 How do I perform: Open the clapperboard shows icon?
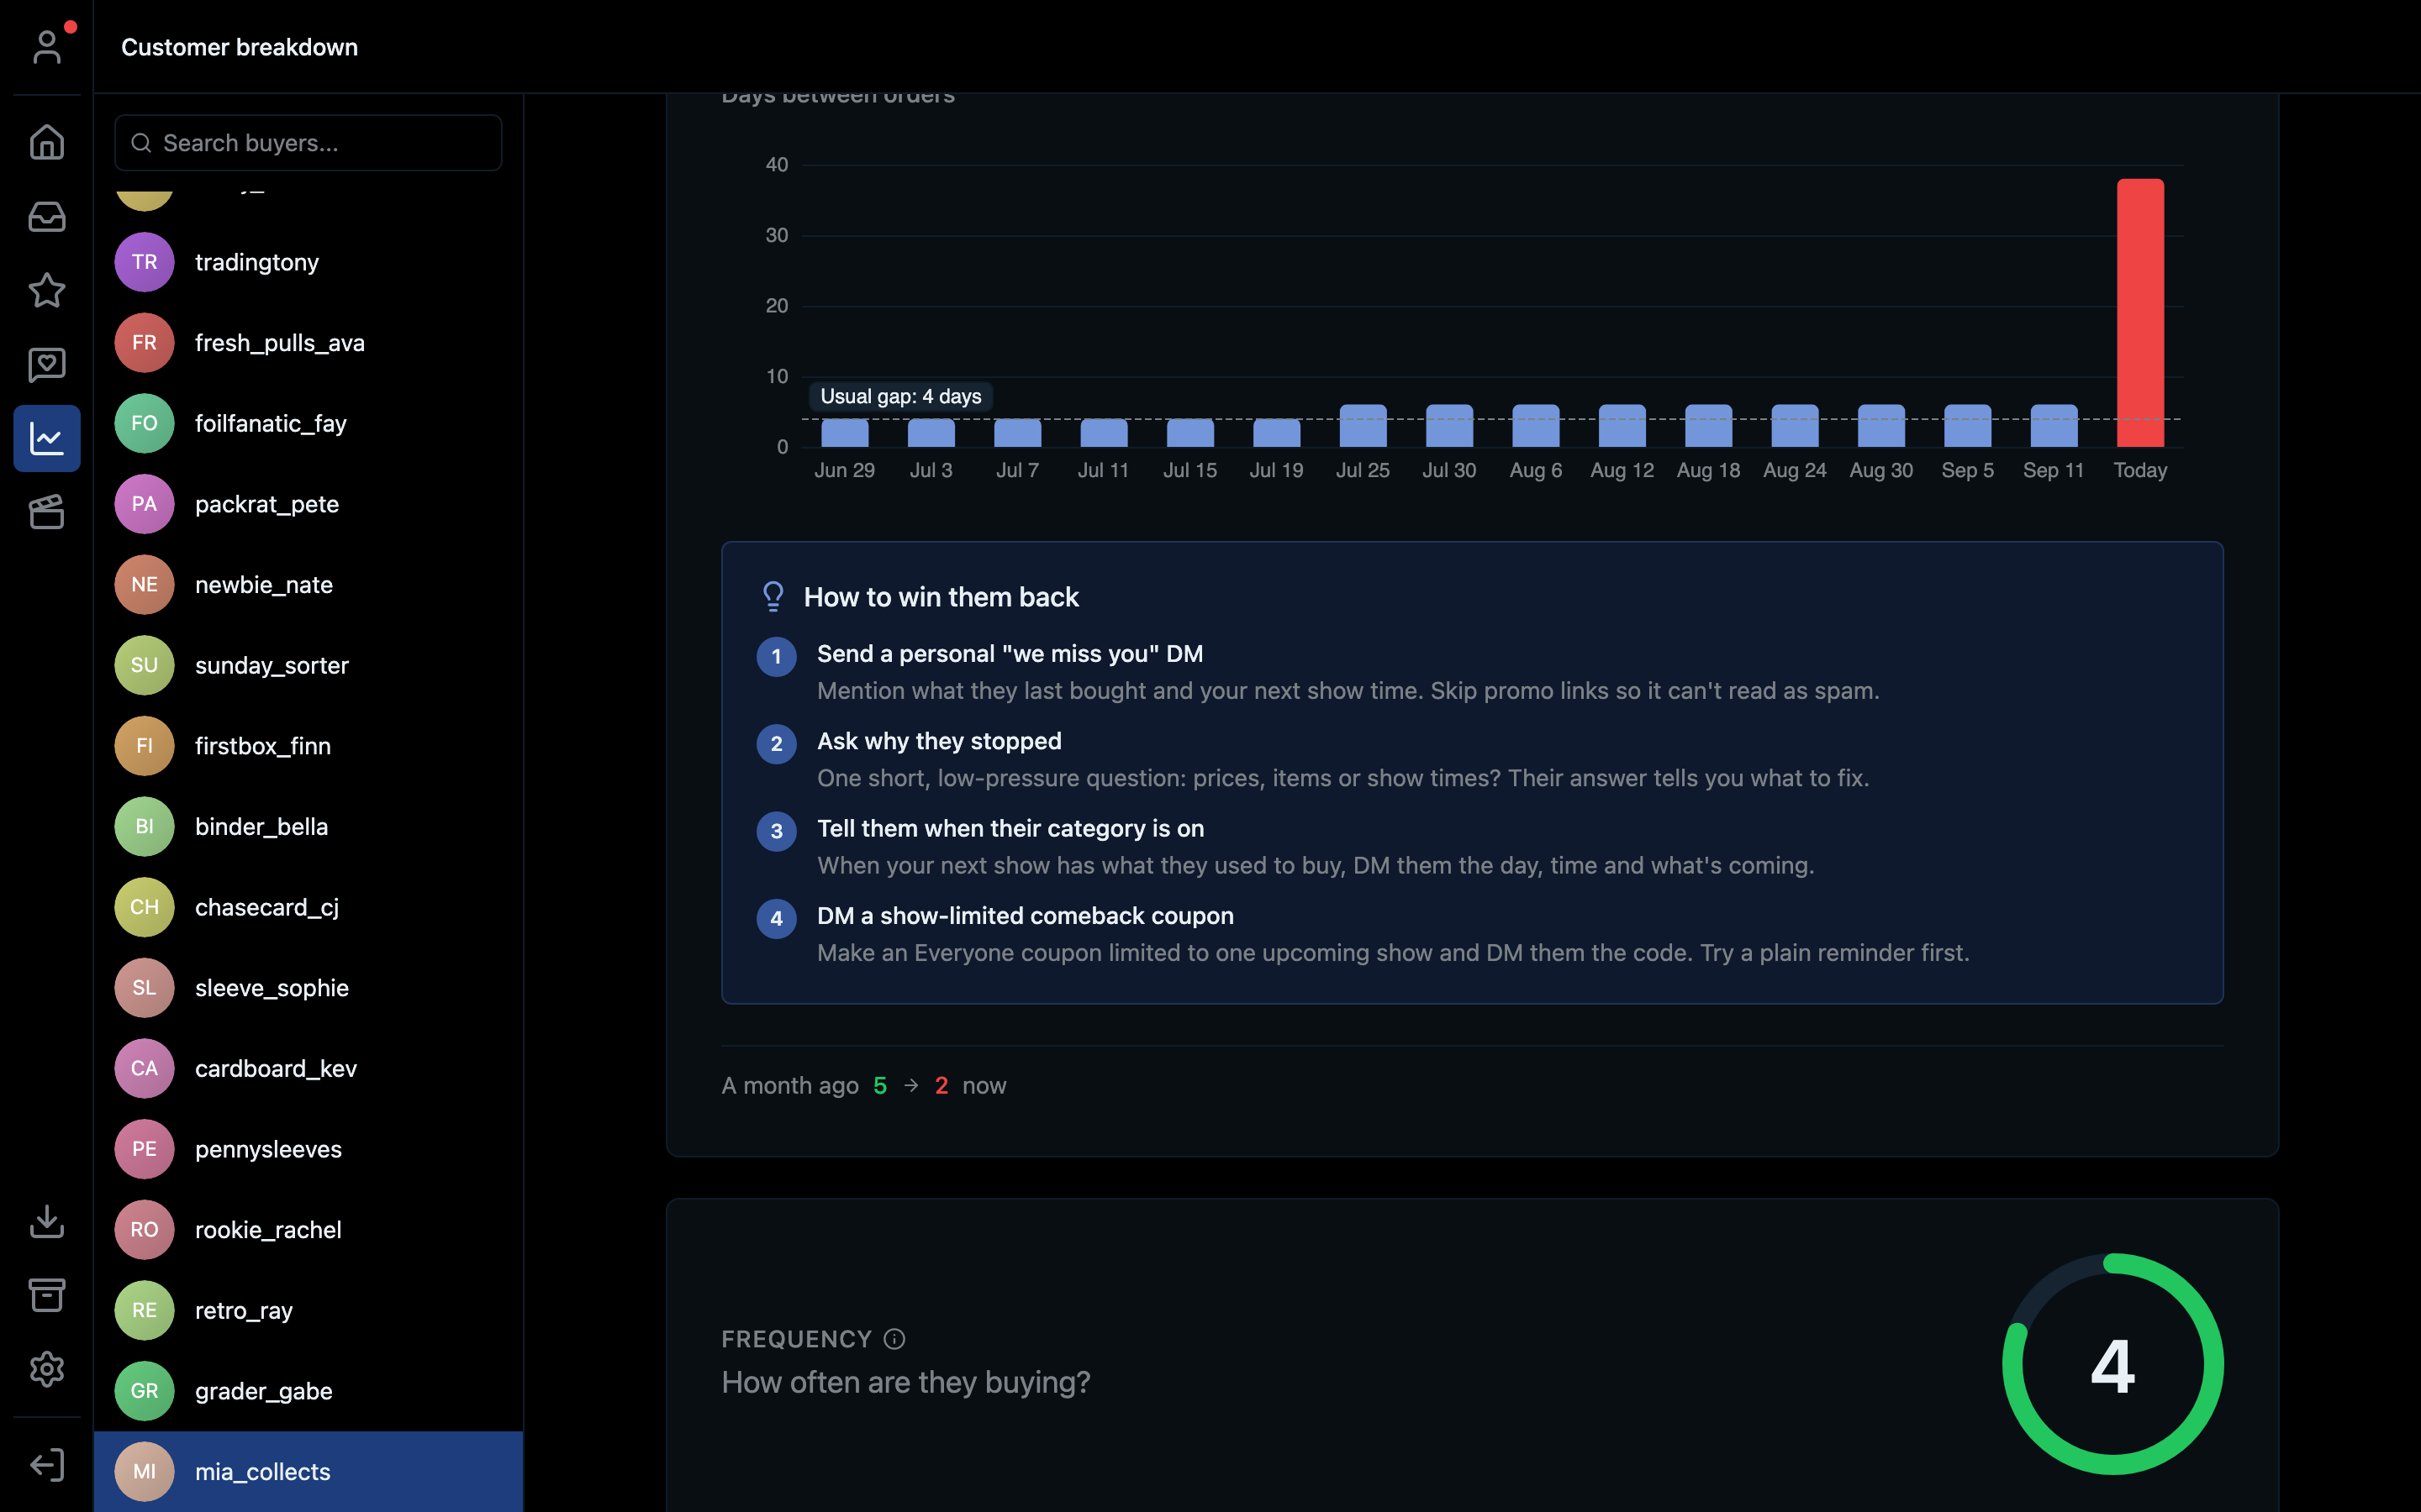[x=47, y=512]
